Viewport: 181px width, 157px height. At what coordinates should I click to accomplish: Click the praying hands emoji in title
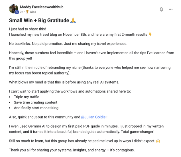(74, 21)
